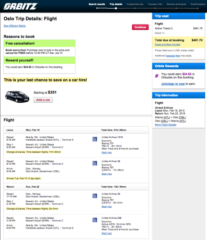This screenshot has width=207, height=240.
Task: Open the baggage fees link
Action: tap(173, 56)
